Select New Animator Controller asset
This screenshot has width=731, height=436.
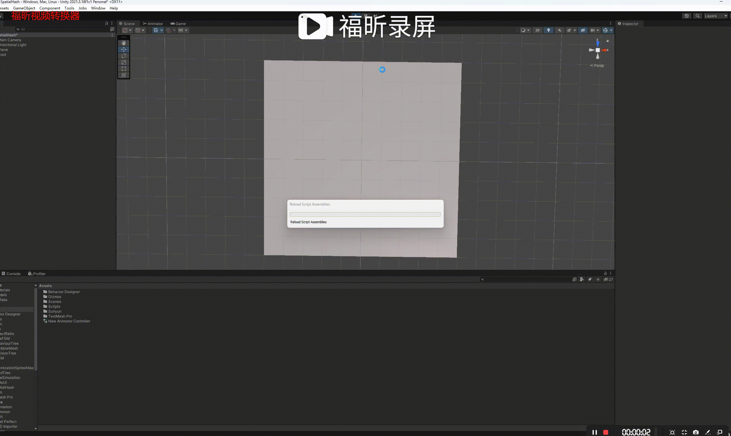69,321
